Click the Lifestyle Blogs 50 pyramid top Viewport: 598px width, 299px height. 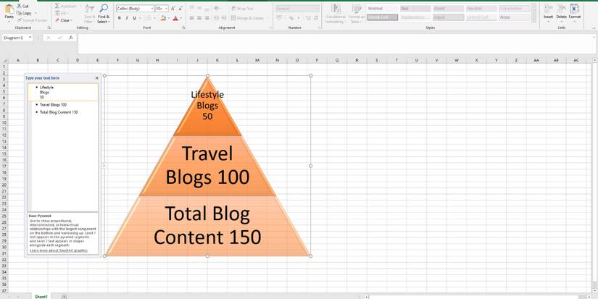pos(207,105)
